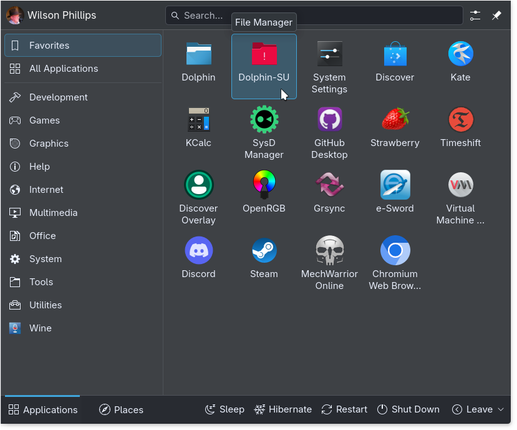
Task: Select the Favorites category
Action: tap(83, 45)
